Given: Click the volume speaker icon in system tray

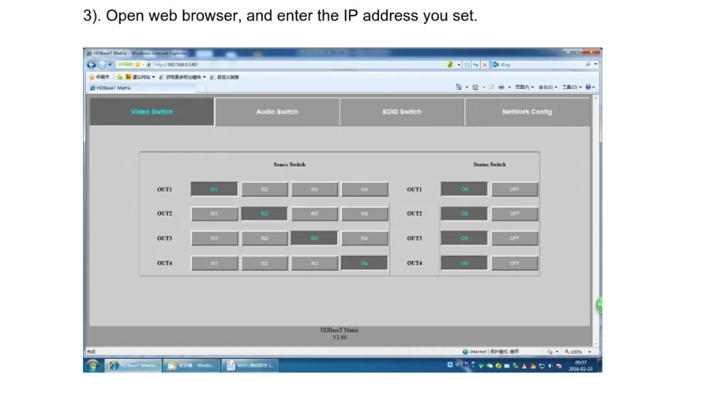Looking at the screenshot, I should pyautogui.click(x=550, y=366).
